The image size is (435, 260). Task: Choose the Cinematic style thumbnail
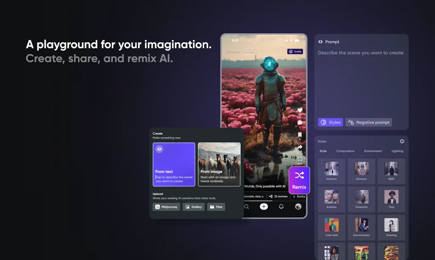pos(361,197)
